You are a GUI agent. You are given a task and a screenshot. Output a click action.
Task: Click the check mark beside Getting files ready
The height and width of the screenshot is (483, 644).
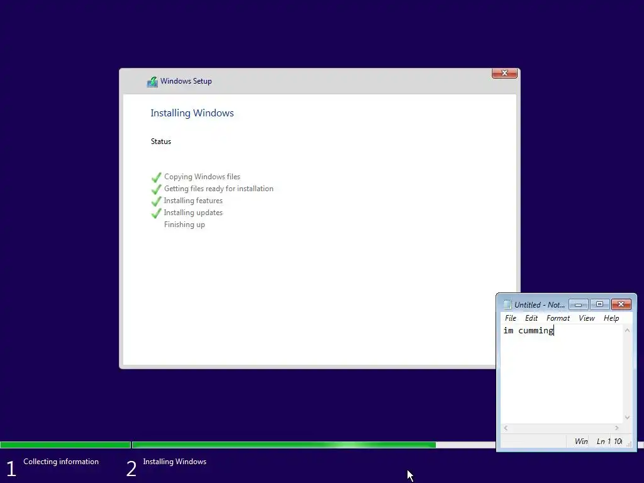[156, 189]
